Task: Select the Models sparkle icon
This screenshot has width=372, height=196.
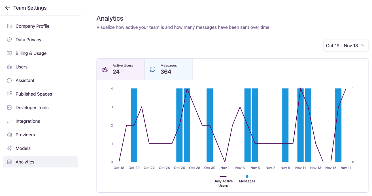Action: [9, 148]
